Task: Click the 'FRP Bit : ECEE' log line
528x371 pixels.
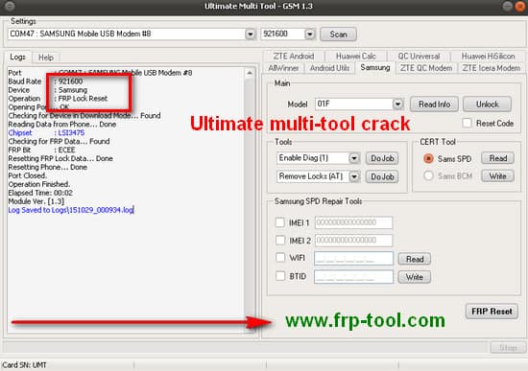Action: pyautogui.click(x=41, y=150)
